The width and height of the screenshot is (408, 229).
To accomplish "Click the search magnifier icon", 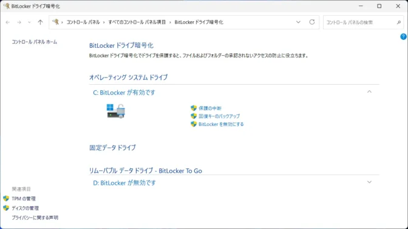I will tap(399, 22).
